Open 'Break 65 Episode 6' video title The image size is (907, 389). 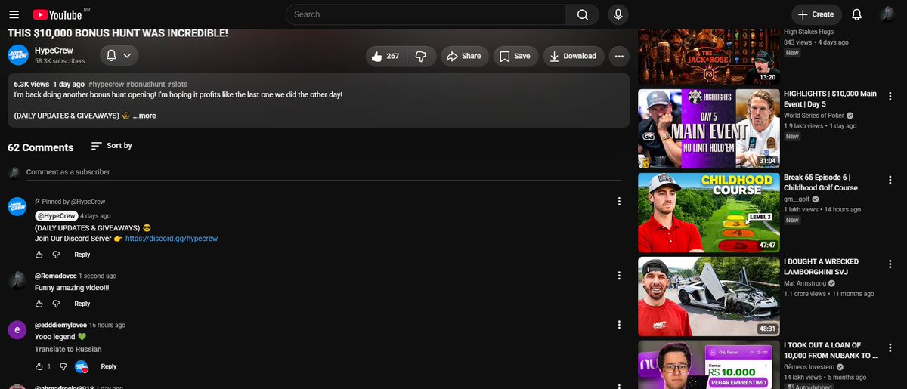(821, 183)
